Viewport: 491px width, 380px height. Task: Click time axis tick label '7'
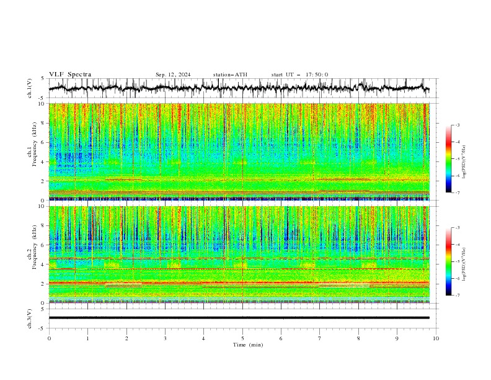click(320, 338)
